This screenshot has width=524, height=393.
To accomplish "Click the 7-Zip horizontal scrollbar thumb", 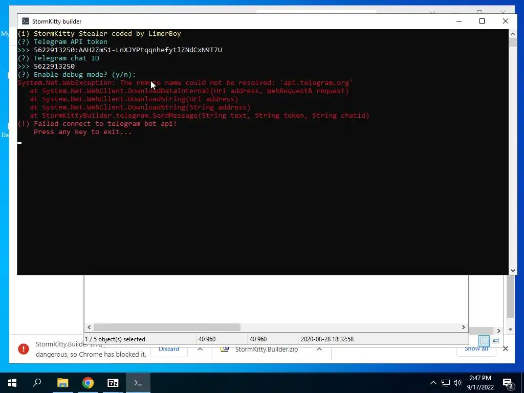I will click(167, 327).
